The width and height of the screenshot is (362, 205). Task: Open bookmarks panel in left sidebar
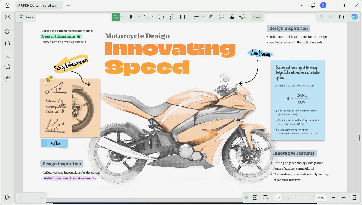(x=7, y=55)
